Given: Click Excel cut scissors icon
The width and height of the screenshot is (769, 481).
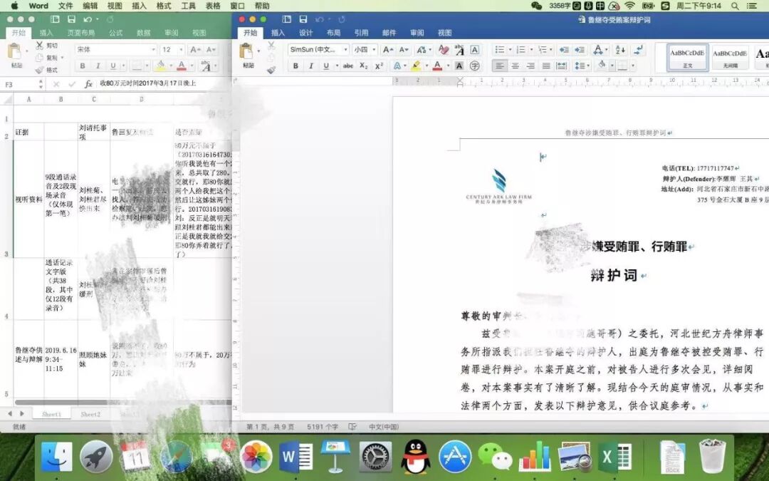Looking at the screenshot, I should 40,45.
